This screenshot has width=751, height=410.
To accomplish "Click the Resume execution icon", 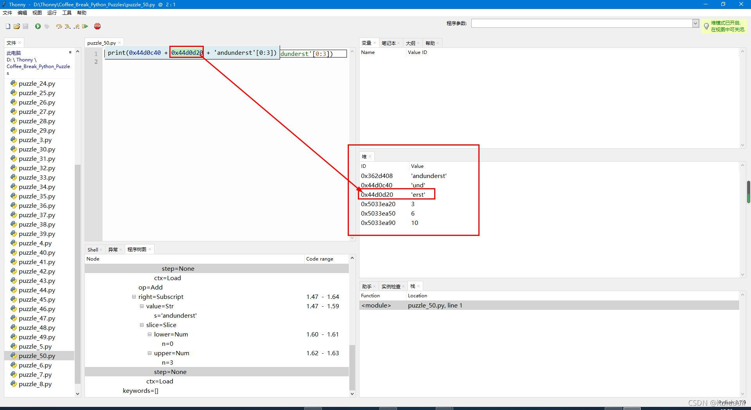I will [x=85, y=26].
